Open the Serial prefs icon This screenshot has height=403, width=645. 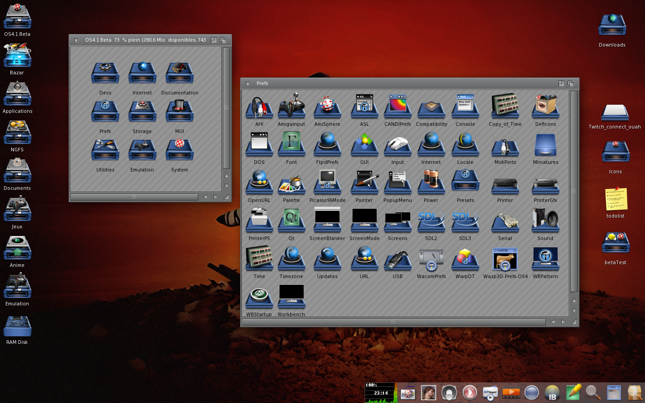pyautogui.click(x=505, y=222)
